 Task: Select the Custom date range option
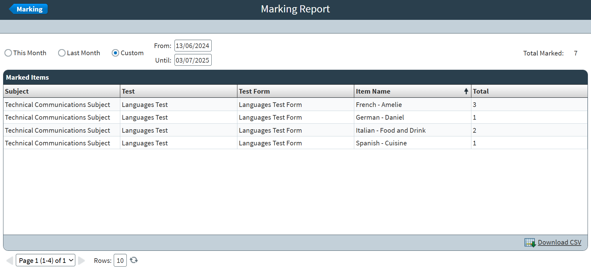point(115,53)
